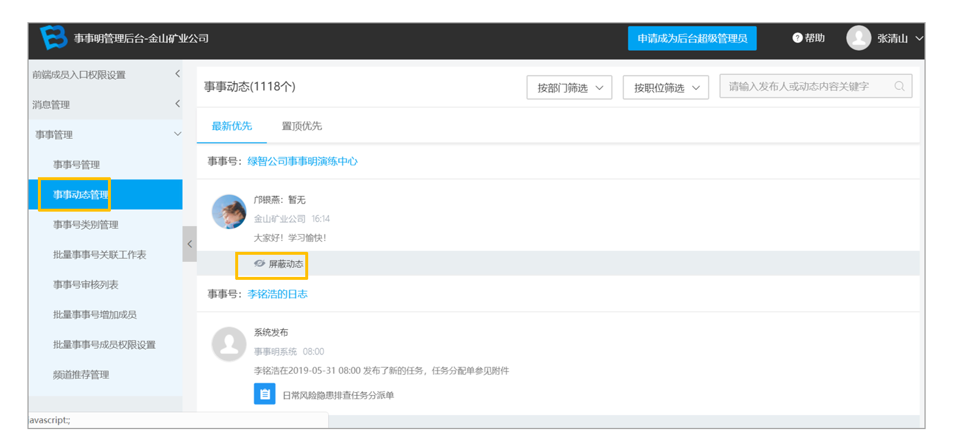Click the blue app logo in header
This screenshot has height=446, width=956.
coord(53,38)
